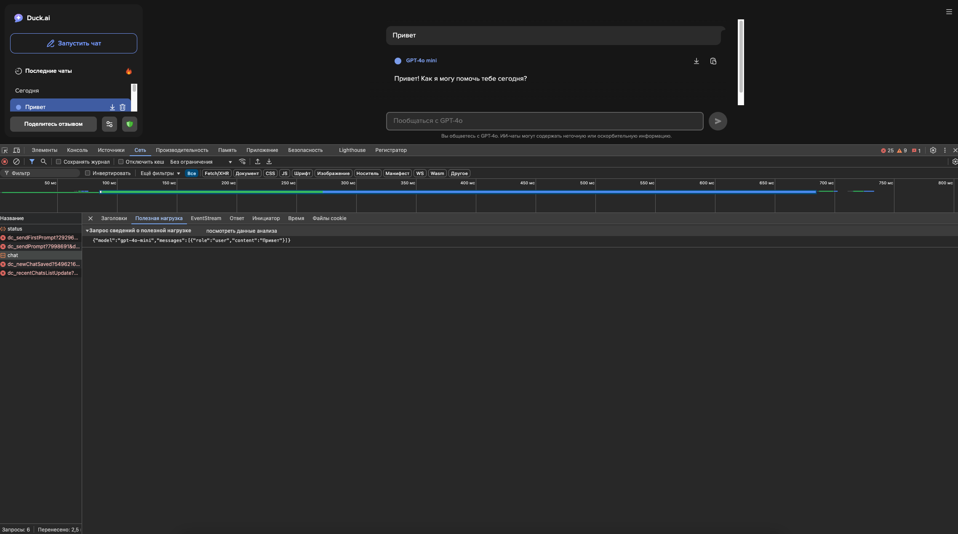Open the Без ограничения throttling dropdown
This screenshot has width=958, height=534.
201,162
